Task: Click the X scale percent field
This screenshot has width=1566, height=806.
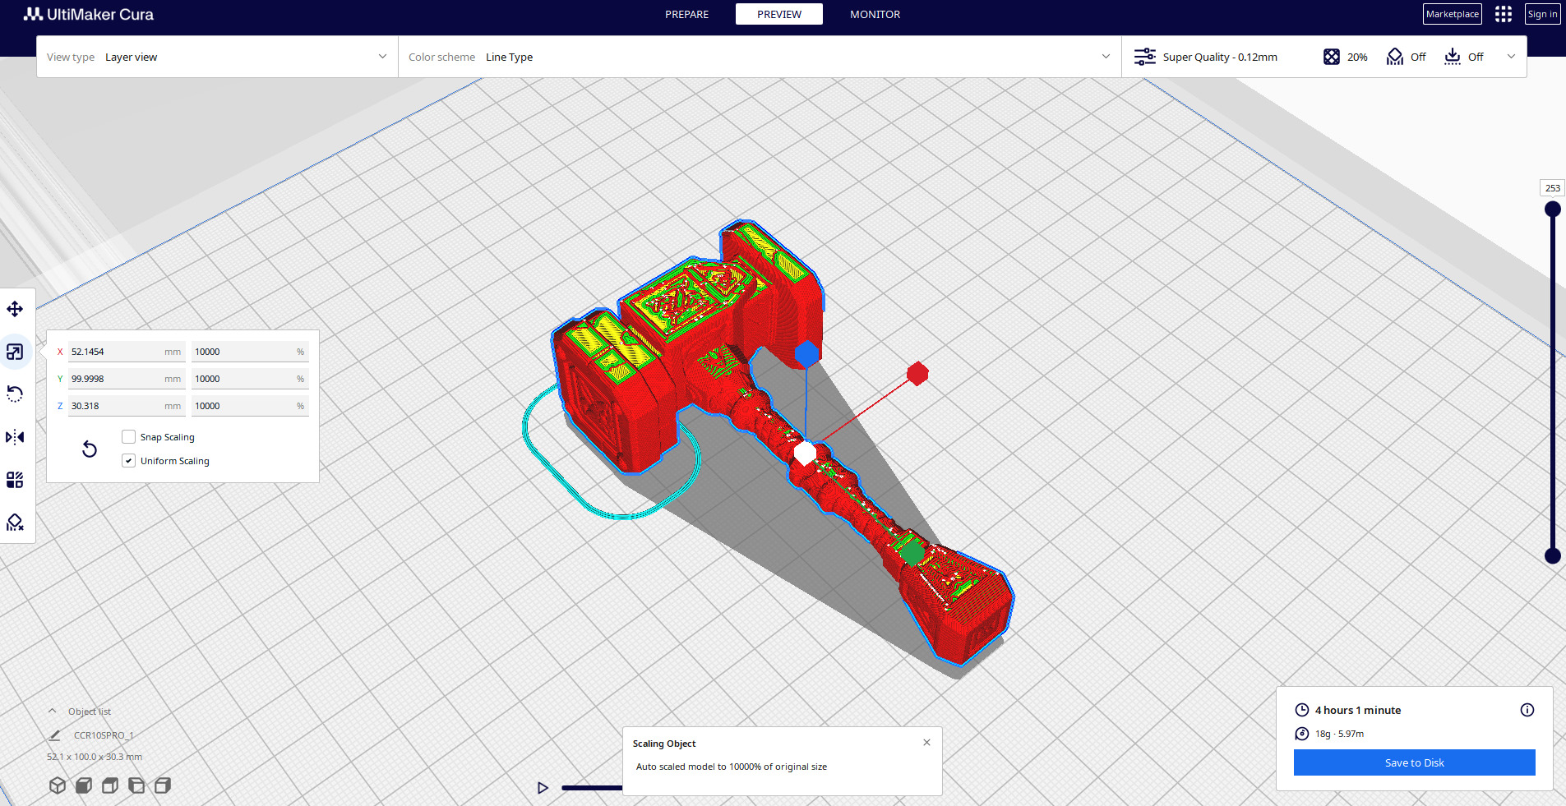Action: 250,352
